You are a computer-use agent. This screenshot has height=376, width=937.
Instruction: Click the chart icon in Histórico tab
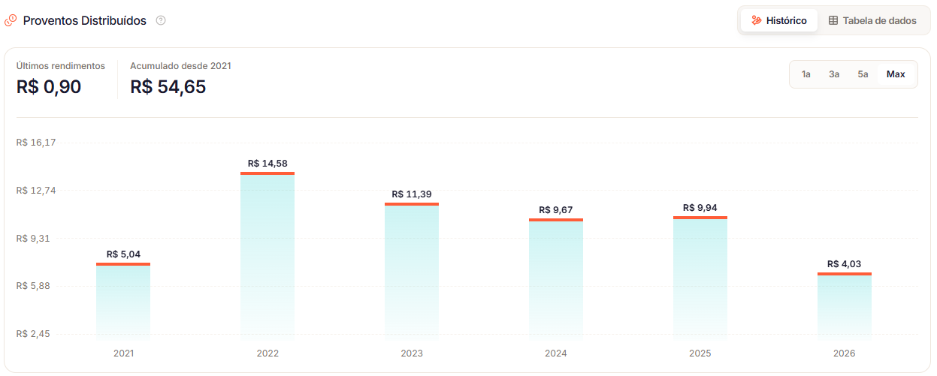[757, 20]
